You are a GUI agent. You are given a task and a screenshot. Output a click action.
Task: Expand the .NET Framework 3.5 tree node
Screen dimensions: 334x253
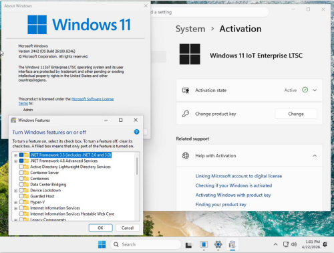[x=15, y=155]
